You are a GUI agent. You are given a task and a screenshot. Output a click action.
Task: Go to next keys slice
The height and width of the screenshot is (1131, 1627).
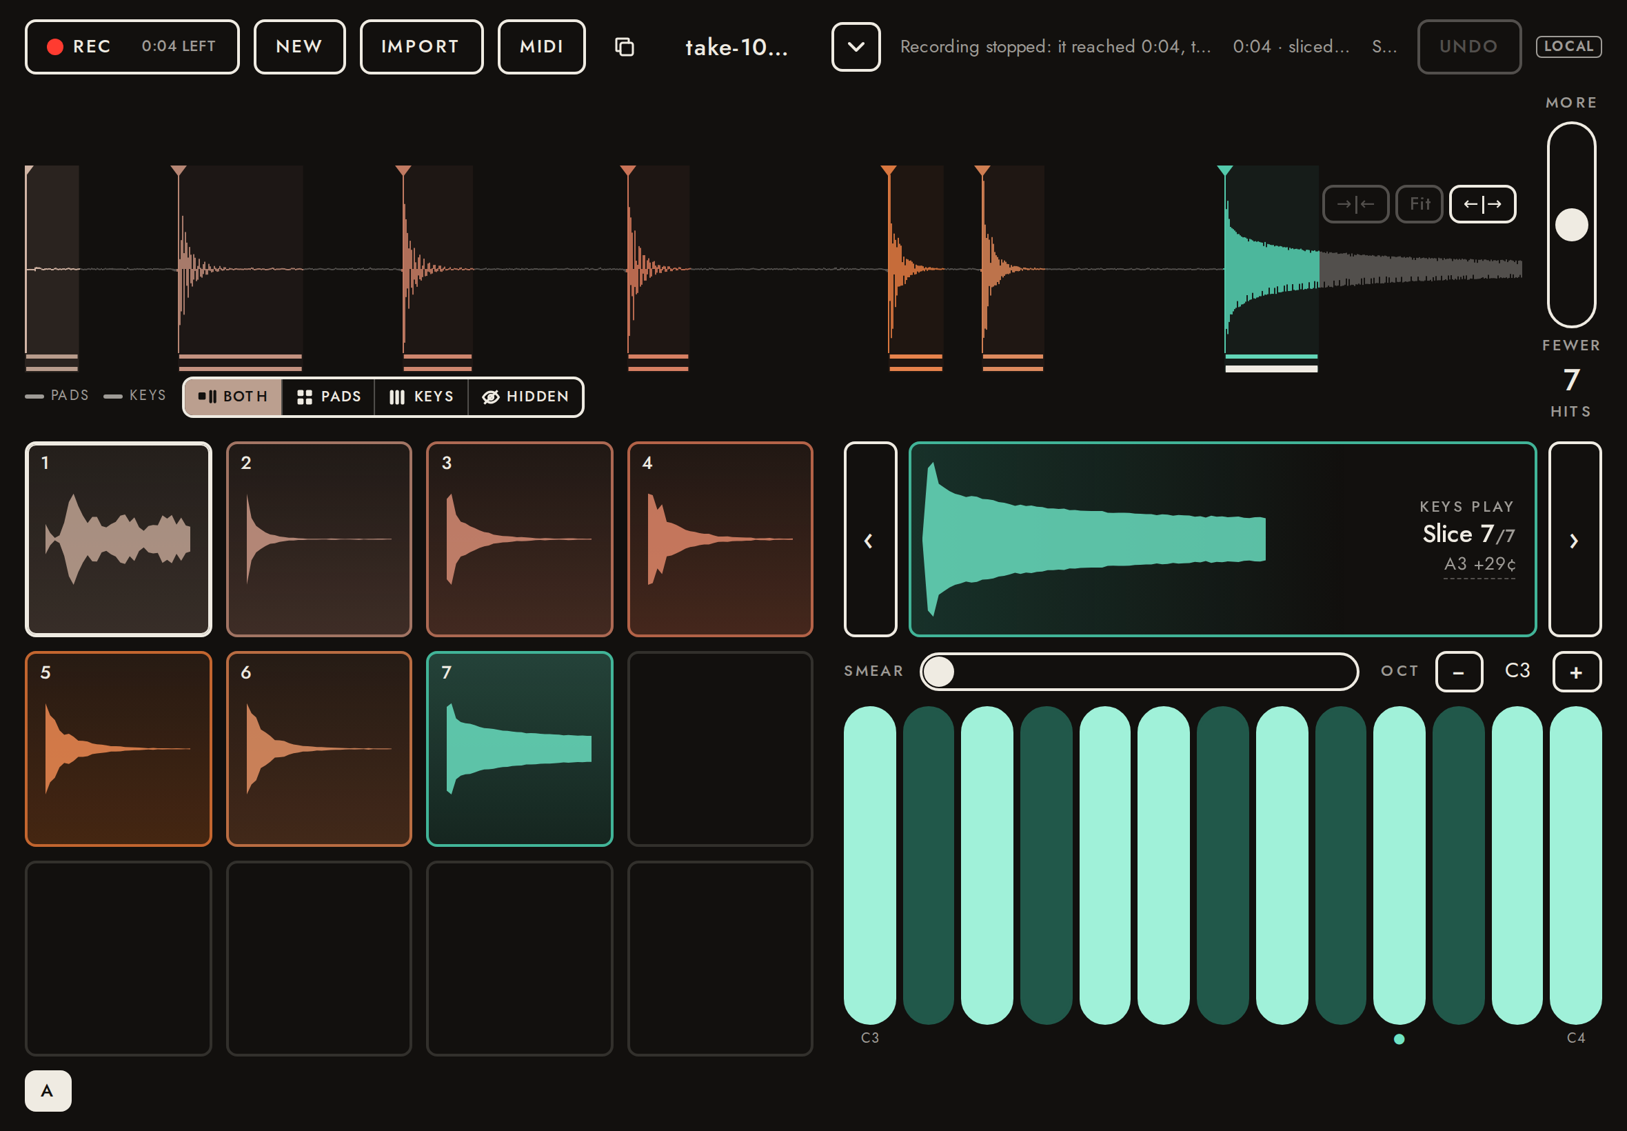[x=1575, y=539]
